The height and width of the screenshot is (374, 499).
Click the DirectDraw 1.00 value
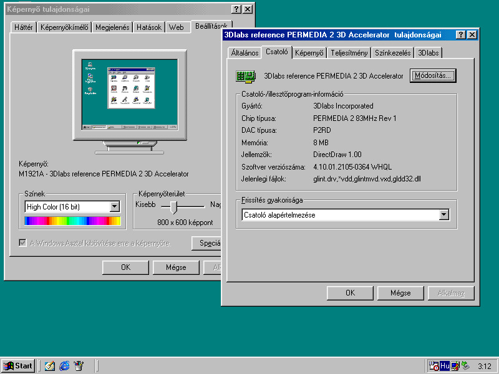(x=337, y=155)
